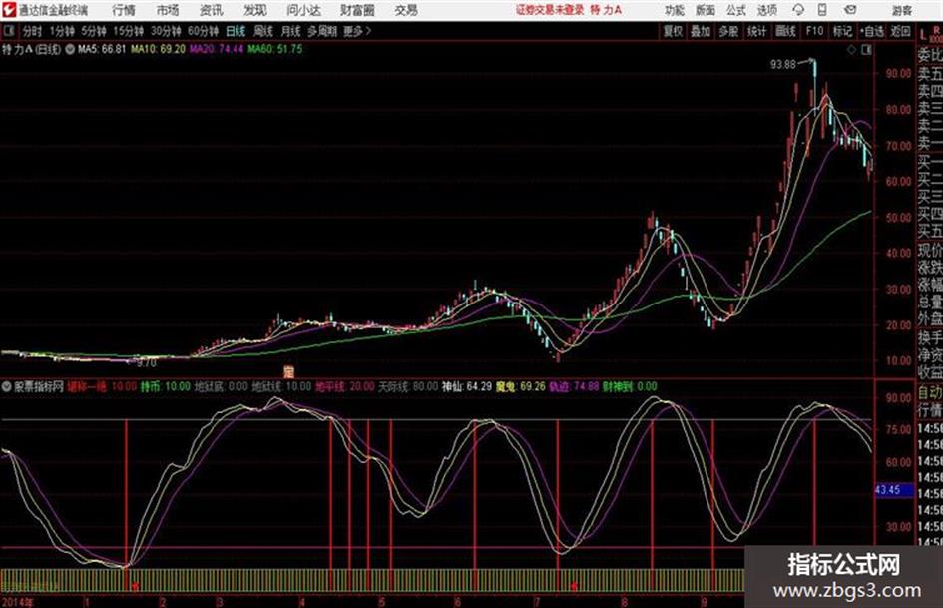Toggle +自选 add to watchlist
Screen dimensions: 943x608
[871, 31]
